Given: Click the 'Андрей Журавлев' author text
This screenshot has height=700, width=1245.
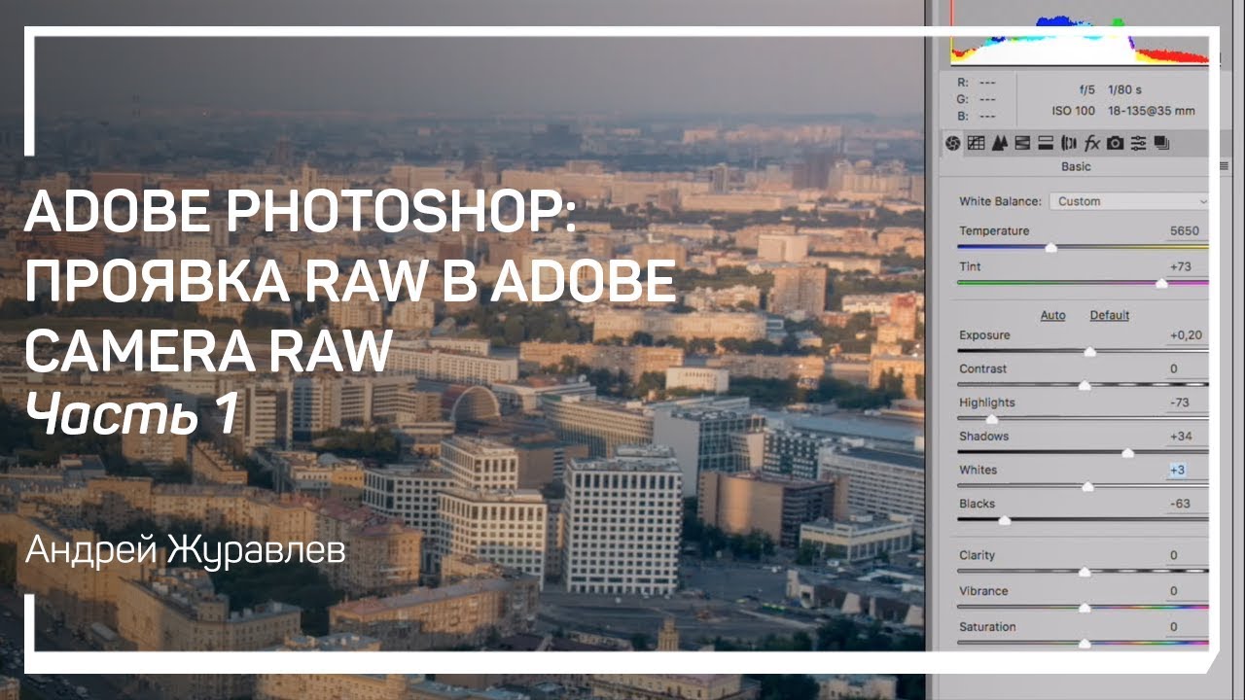Looking at the screenshot, I should click(186, 551).
